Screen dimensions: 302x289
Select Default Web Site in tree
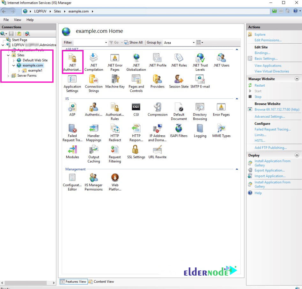[x=35, y=60]
